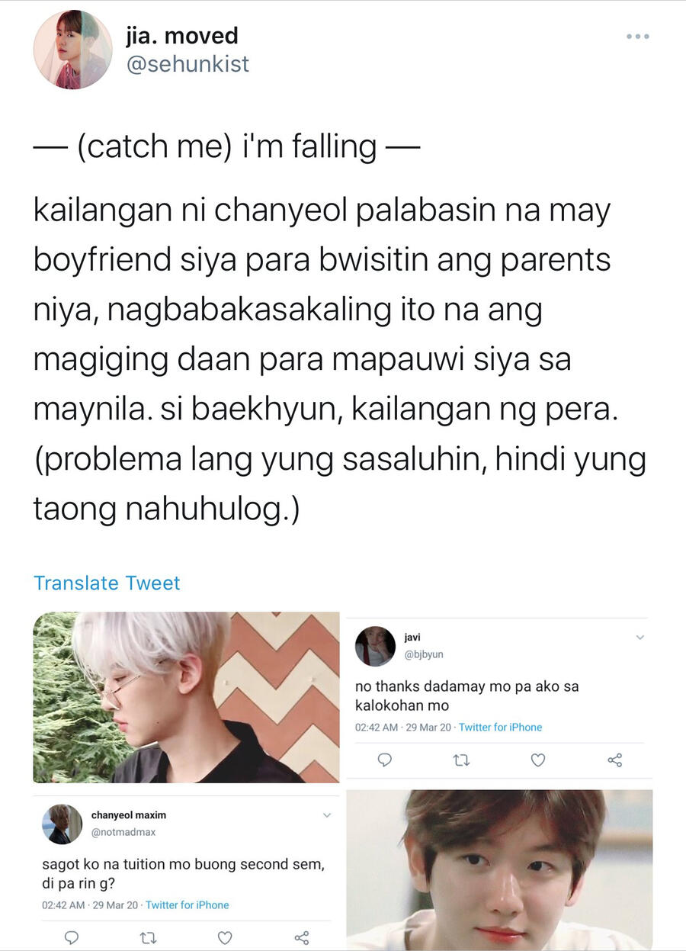Screen dimensions: 686x951
Task: Share chanyeol maxim's tweet
Action: click(302, 937)
